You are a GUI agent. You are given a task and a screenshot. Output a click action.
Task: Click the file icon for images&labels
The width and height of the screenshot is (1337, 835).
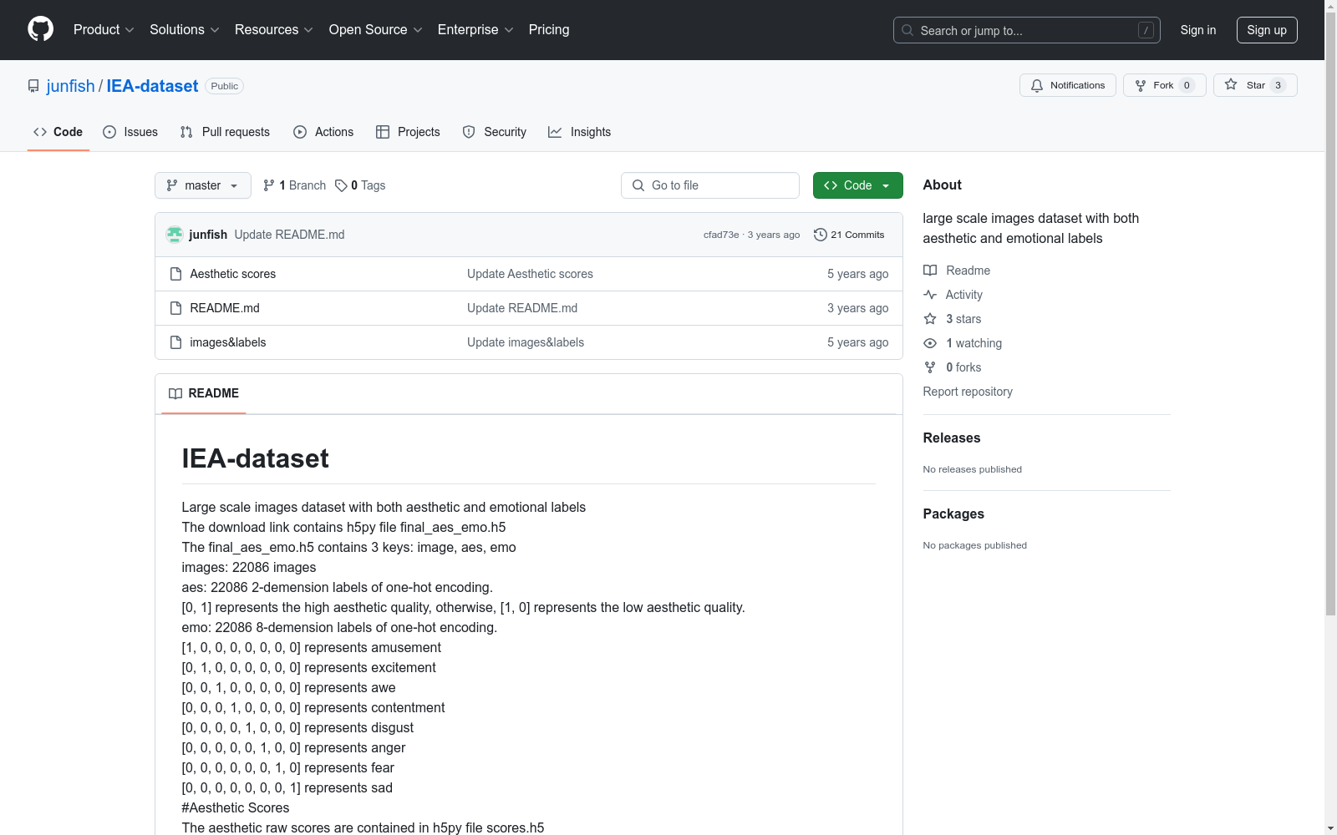tap(175, 342)
